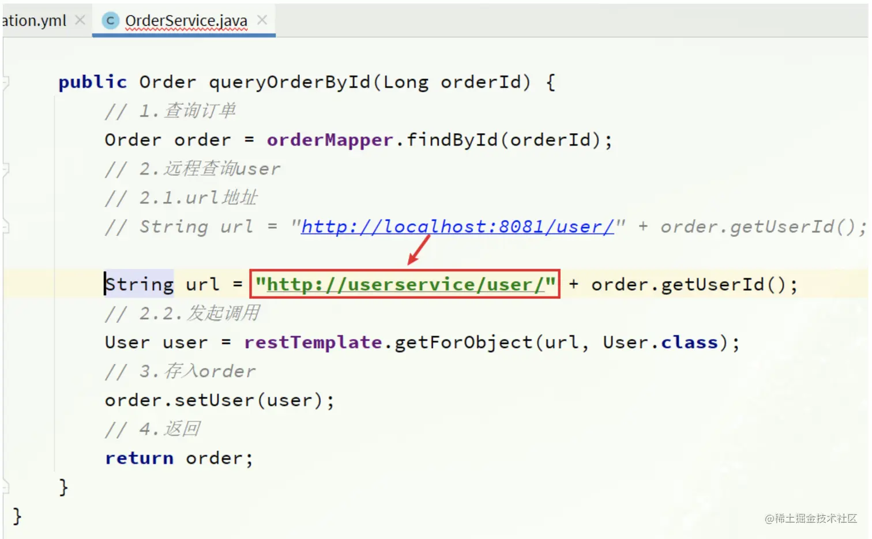Screen dimensions: 872x539
Task: Collapse the queryOrderById method fold marker
Action: pyautogui.click(x=5, y=82)
